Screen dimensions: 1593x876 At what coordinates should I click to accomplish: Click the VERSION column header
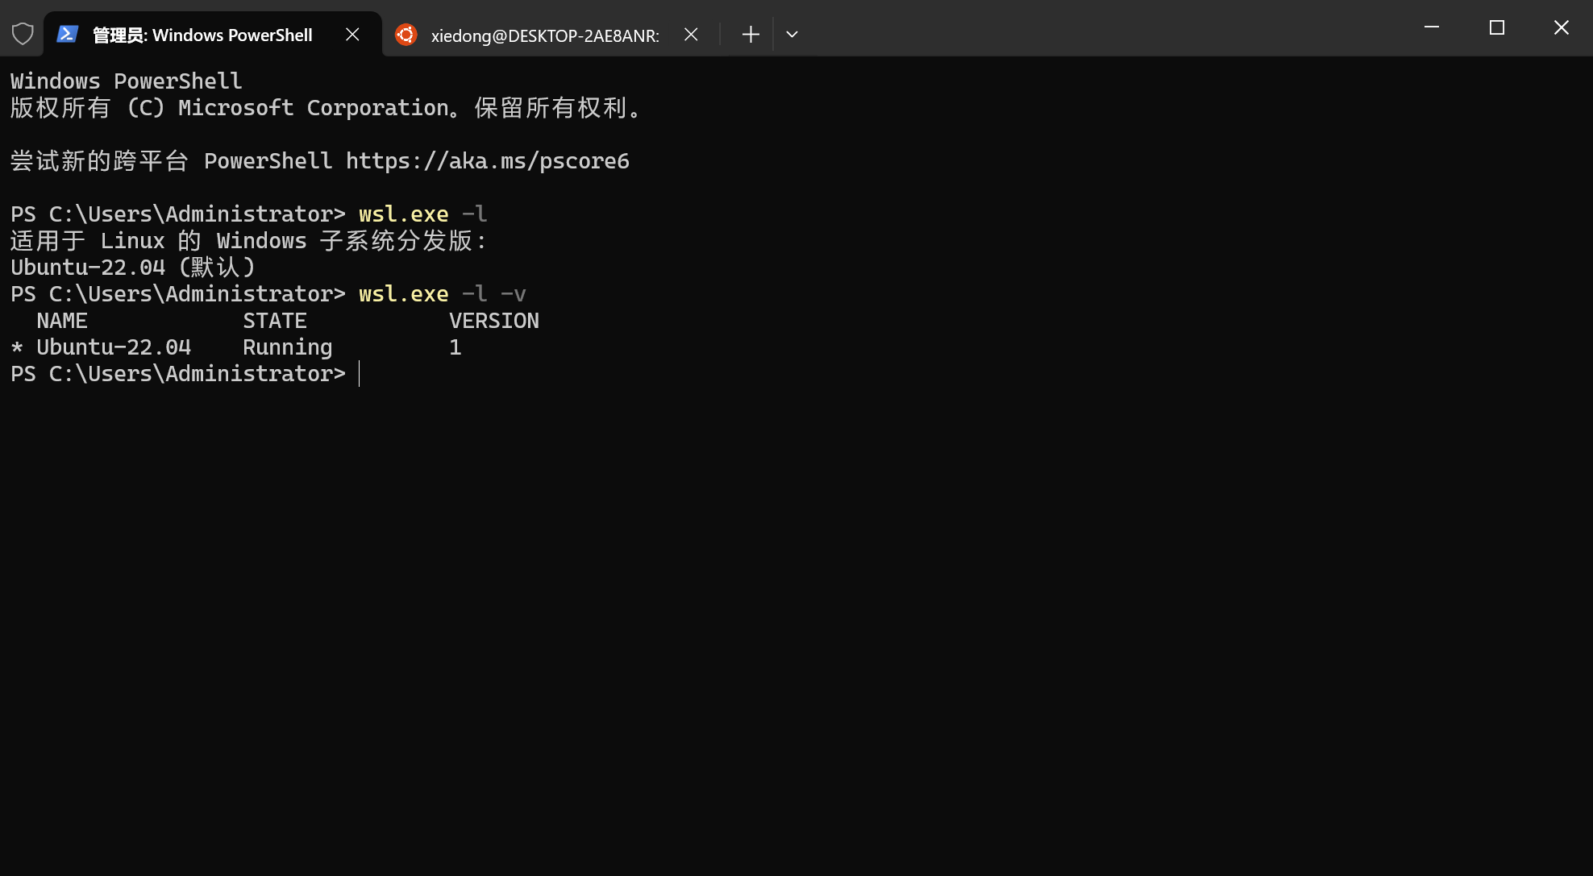pyautogui.click(x=494, y=321)
